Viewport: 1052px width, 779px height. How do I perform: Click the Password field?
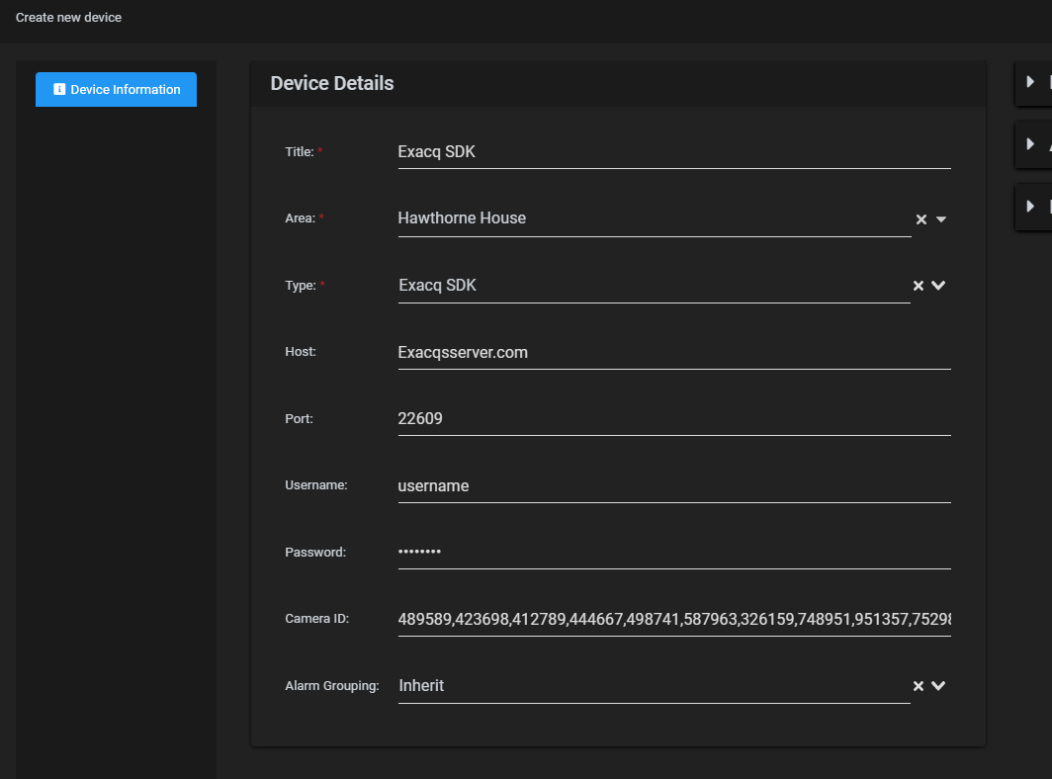674,553
